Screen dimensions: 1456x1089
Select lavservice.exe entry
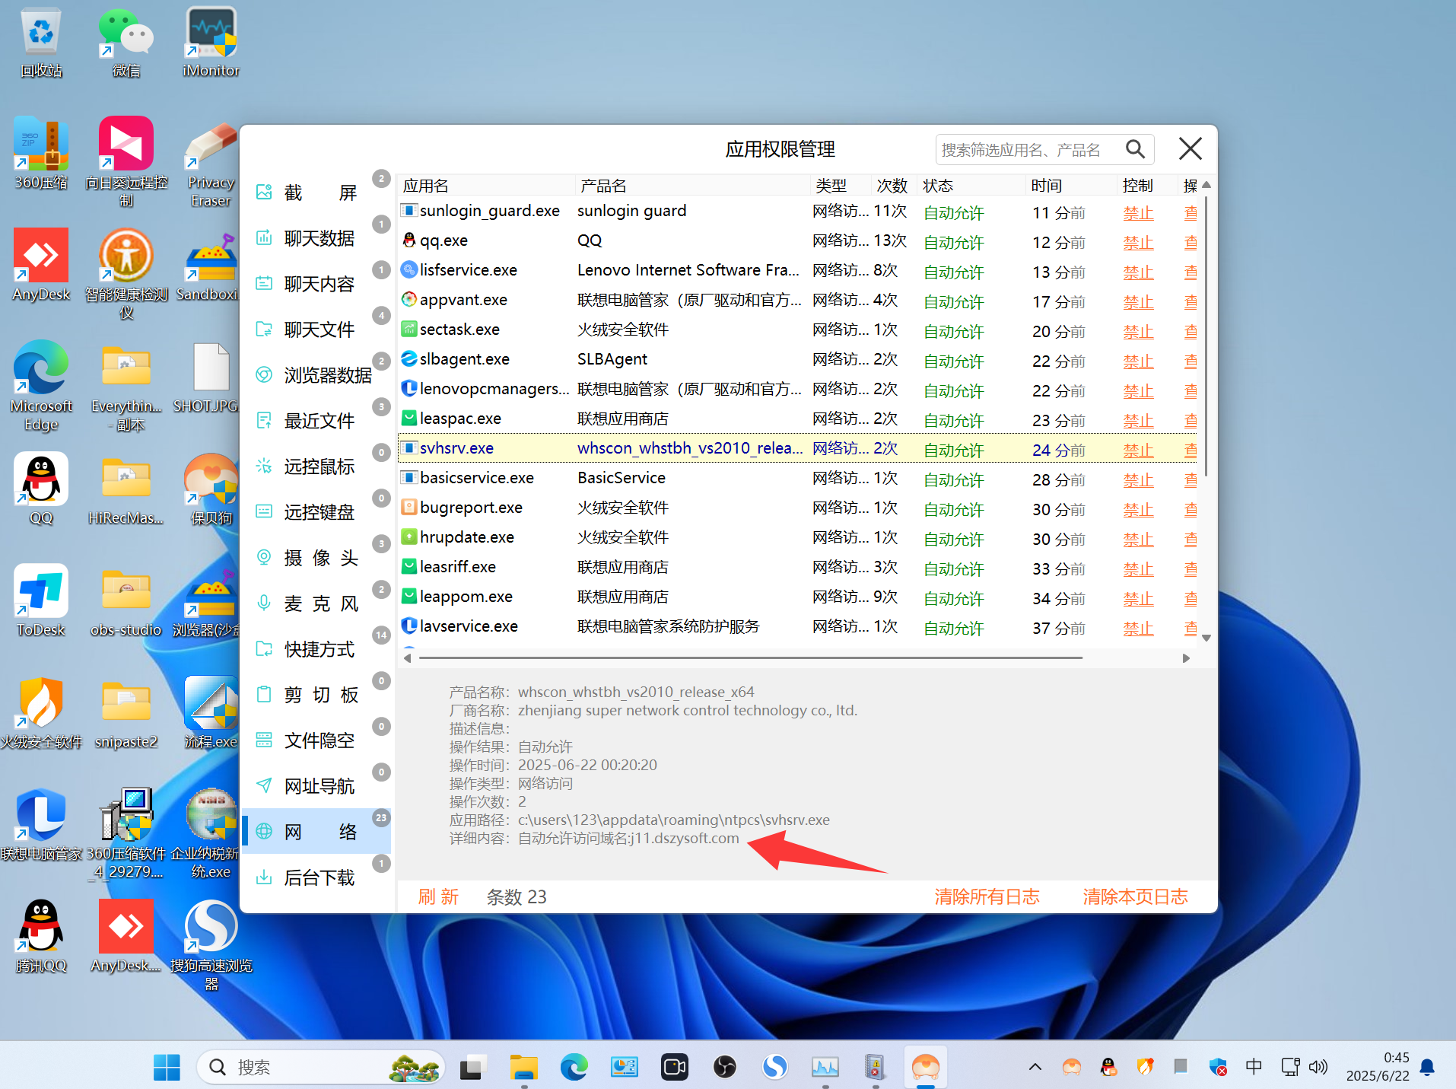(x=797, y=626)
